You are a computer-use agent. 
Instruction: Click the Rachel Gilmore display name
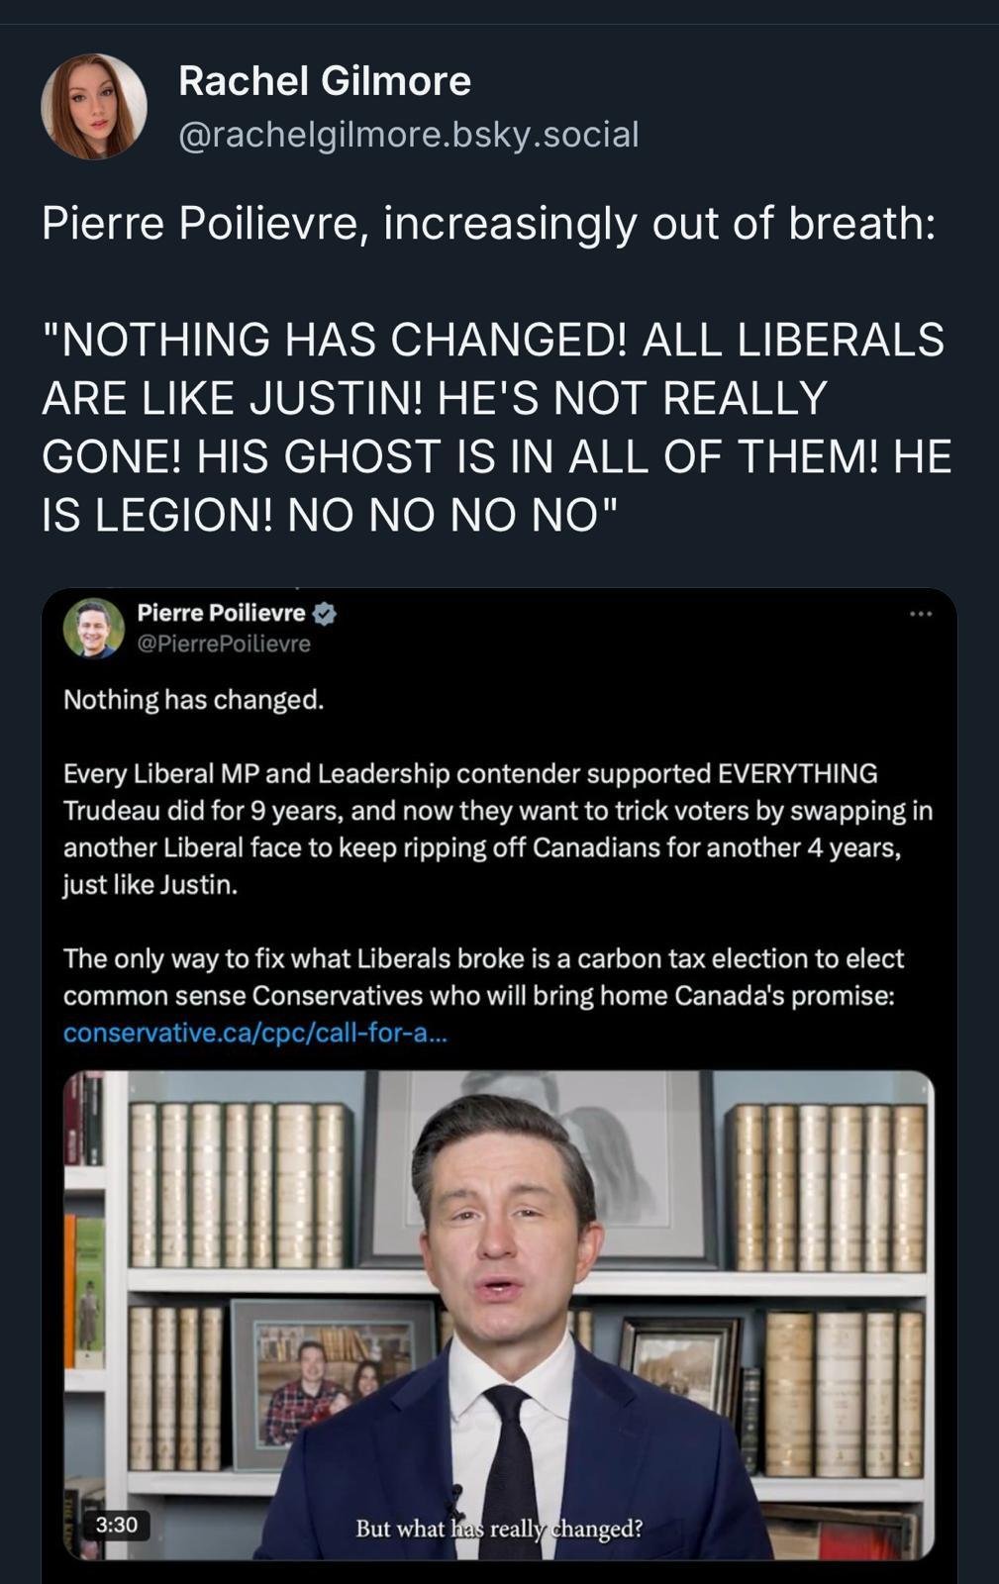coord(324,81)
